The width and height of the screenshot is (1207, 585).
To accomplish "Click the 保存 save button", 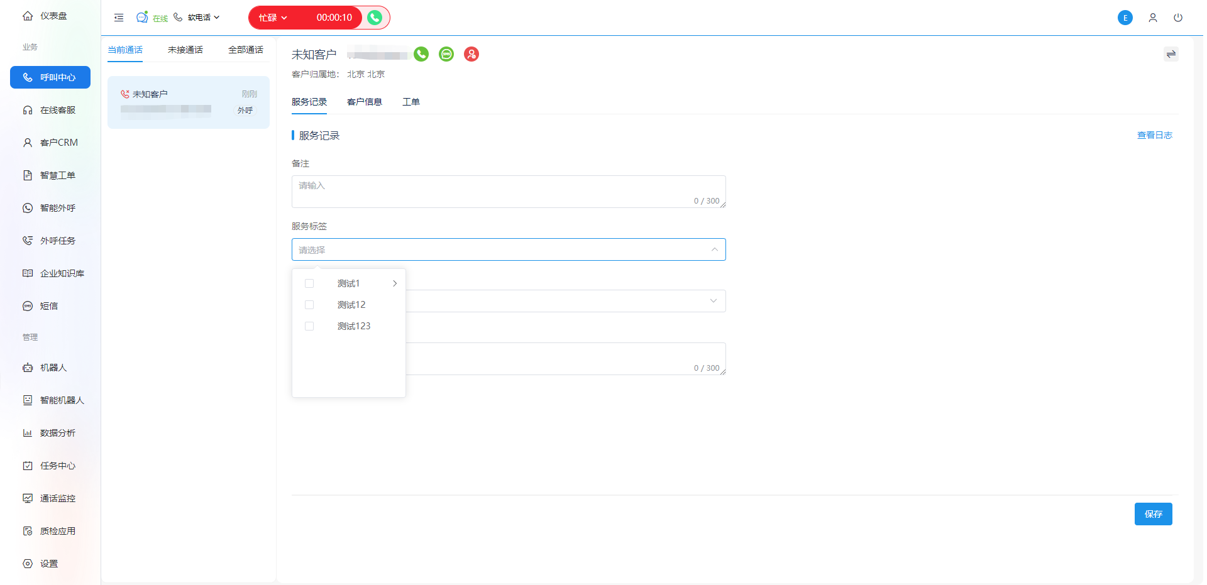I will pos(1154,514).
